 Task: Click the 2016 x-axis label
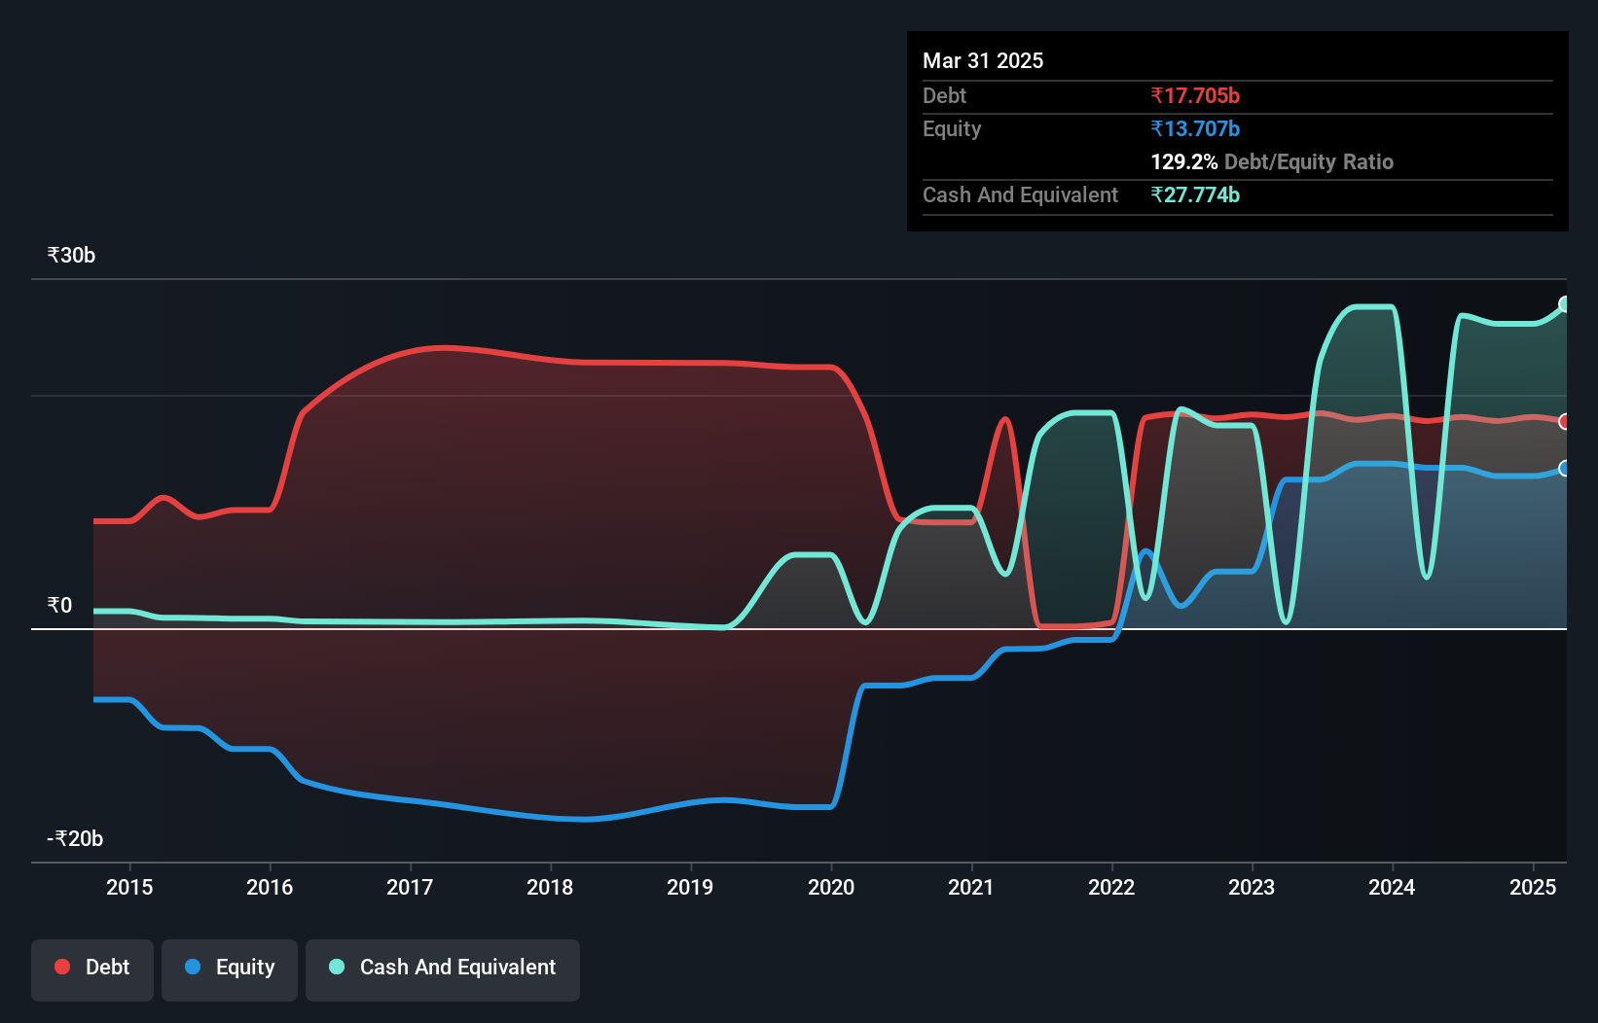tap(270, 887)
